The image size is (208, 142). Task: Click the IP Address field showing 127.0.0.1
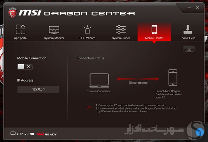point(38,89)
